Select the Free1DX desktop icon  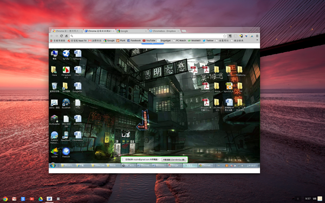click(66, 153)
